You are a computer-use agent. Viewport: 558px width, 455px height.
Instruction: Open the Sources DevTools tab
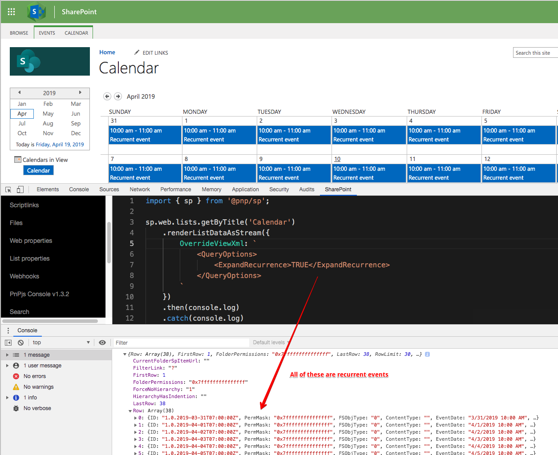coord(109,189)
